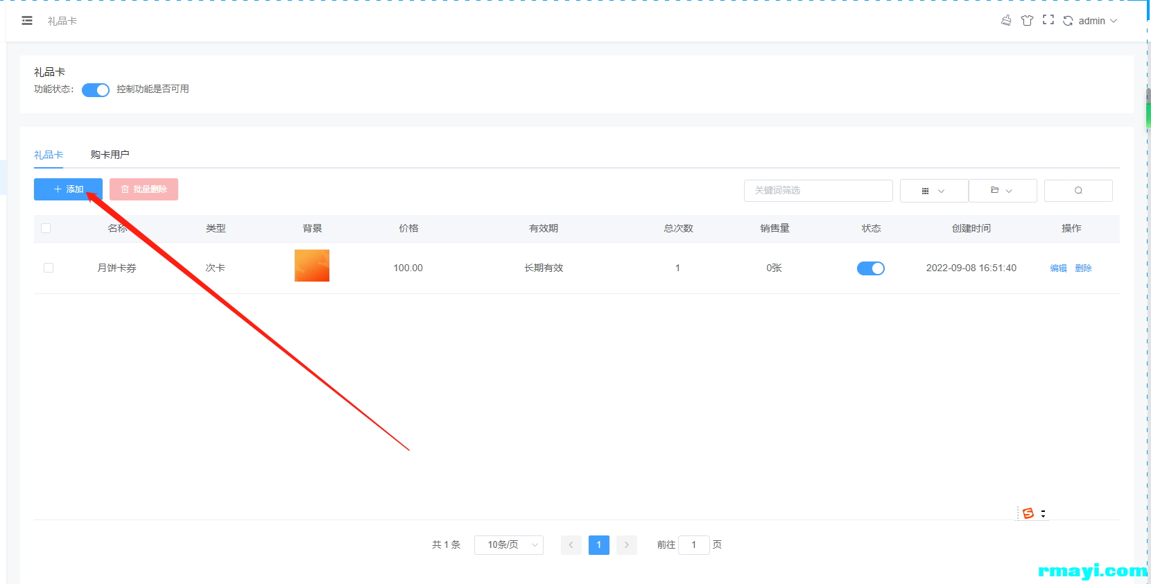1151x584 pixels.
Task: Click the 添加 button
Action: pyautogui.click(x=68, y=189)
